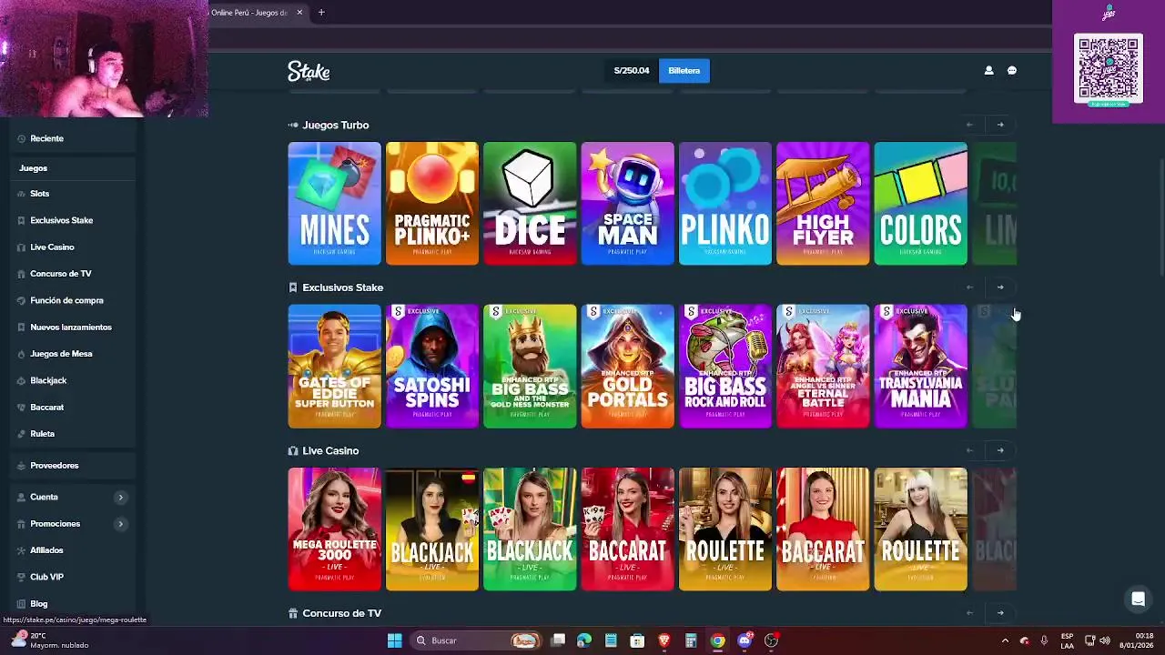Open Discord from taskbar
Viewport: 1165px width, 655px height.
(x=745, y=640)
